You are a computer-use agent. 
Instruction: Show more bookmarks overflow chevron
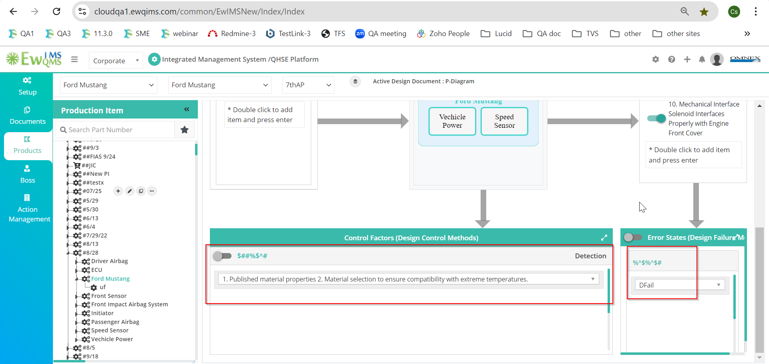click(747, 34)
